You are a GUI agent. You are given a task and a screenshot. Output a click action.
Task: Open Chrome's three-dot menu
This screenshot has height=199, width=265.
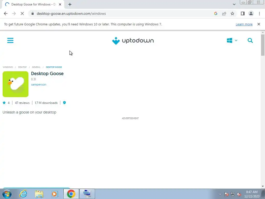coord(259,13)
